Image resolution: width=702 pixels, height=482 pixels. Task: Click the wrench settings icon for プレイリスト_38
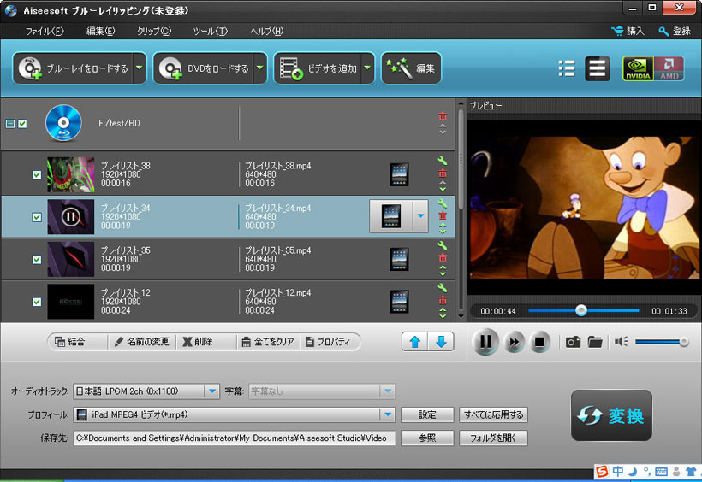(x=443, y=161)
